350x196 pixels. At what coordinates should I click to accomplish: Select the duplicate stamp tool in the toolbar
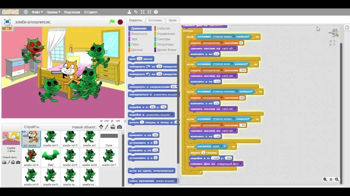point(129,12)
